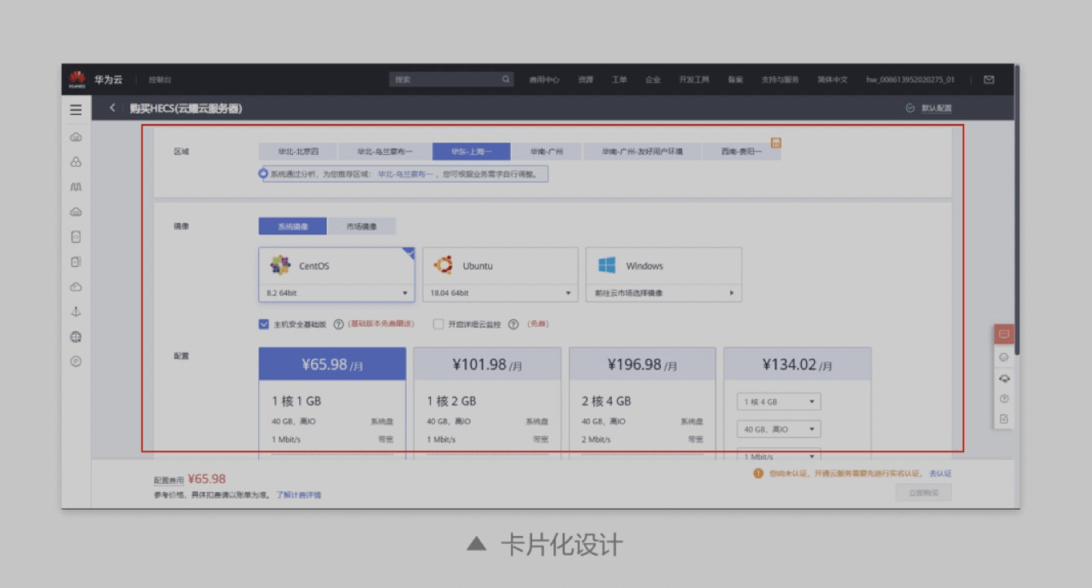The height and width of the screenshot is (588, 1092).
Task: Click the anchor icon in left sidebar
Action: tap(76, 312)
